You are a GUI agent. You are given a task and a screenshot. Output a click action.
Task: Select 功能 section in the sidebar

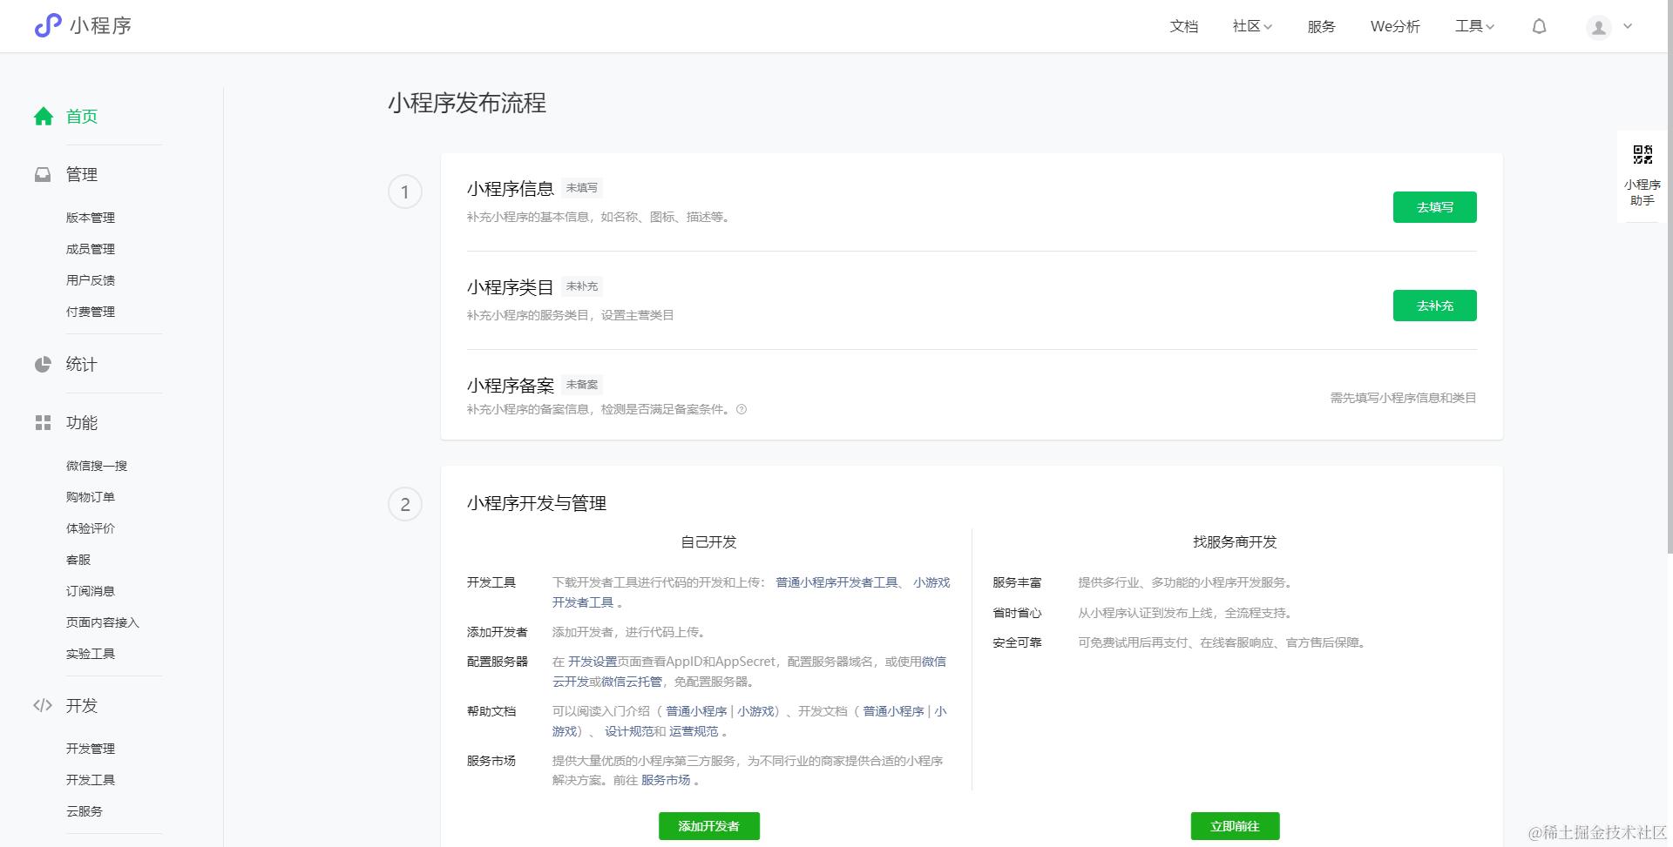click(x=82, y=422)
